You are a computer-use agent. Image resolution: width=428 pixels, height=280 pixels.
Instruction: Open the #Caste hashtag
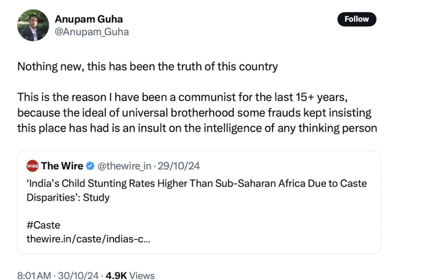(x=43, y=225)
